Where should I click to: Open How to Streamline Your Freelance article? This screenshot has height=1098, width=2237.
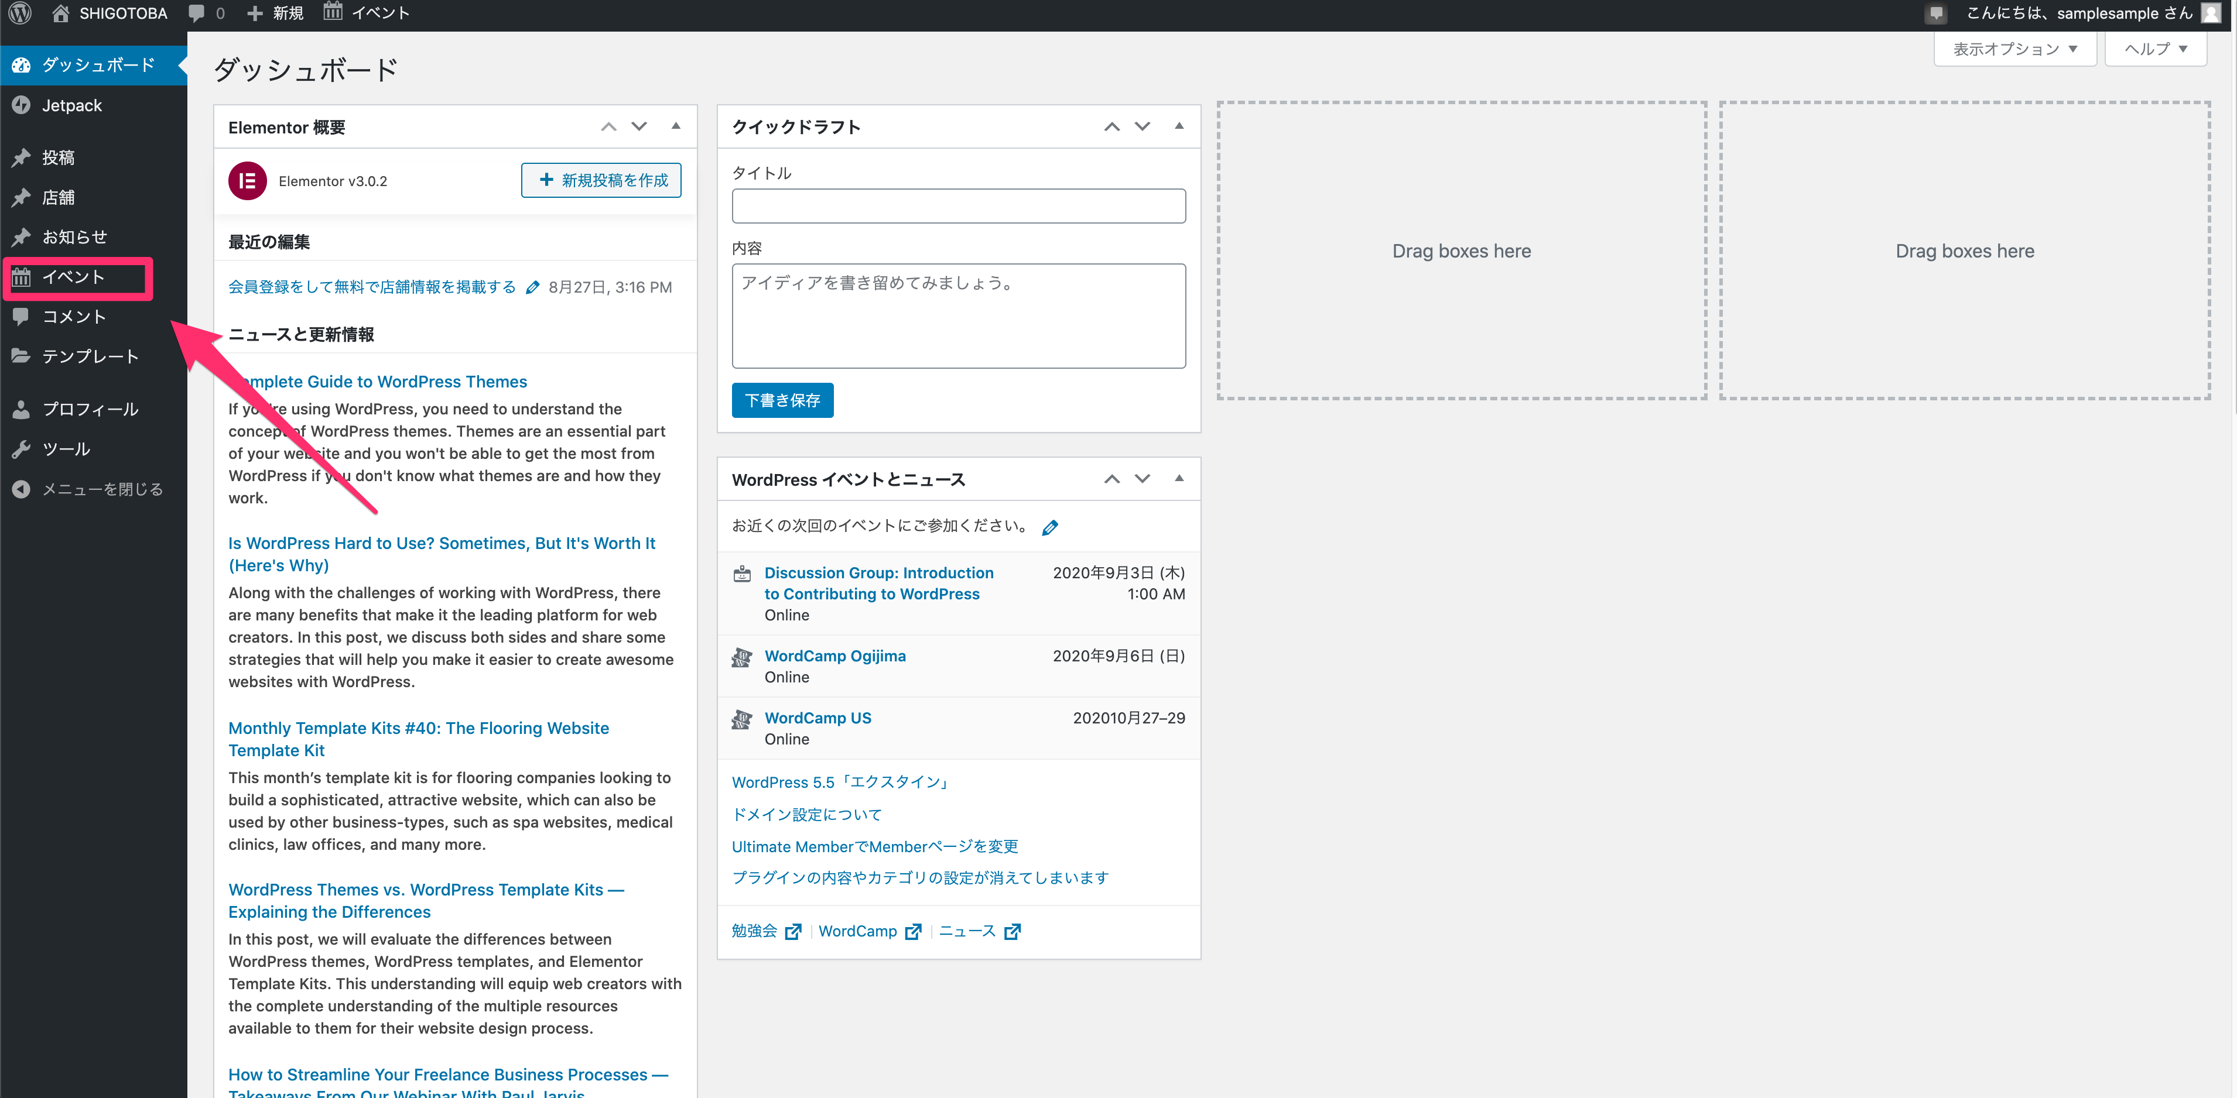[448, 1082]
